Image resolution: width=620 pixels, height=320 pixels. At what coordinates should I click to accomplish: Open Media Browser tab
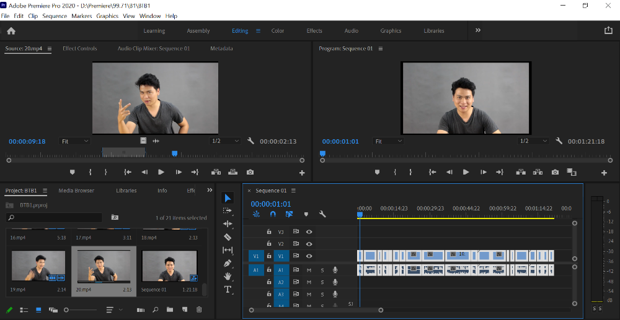point(76,191)
